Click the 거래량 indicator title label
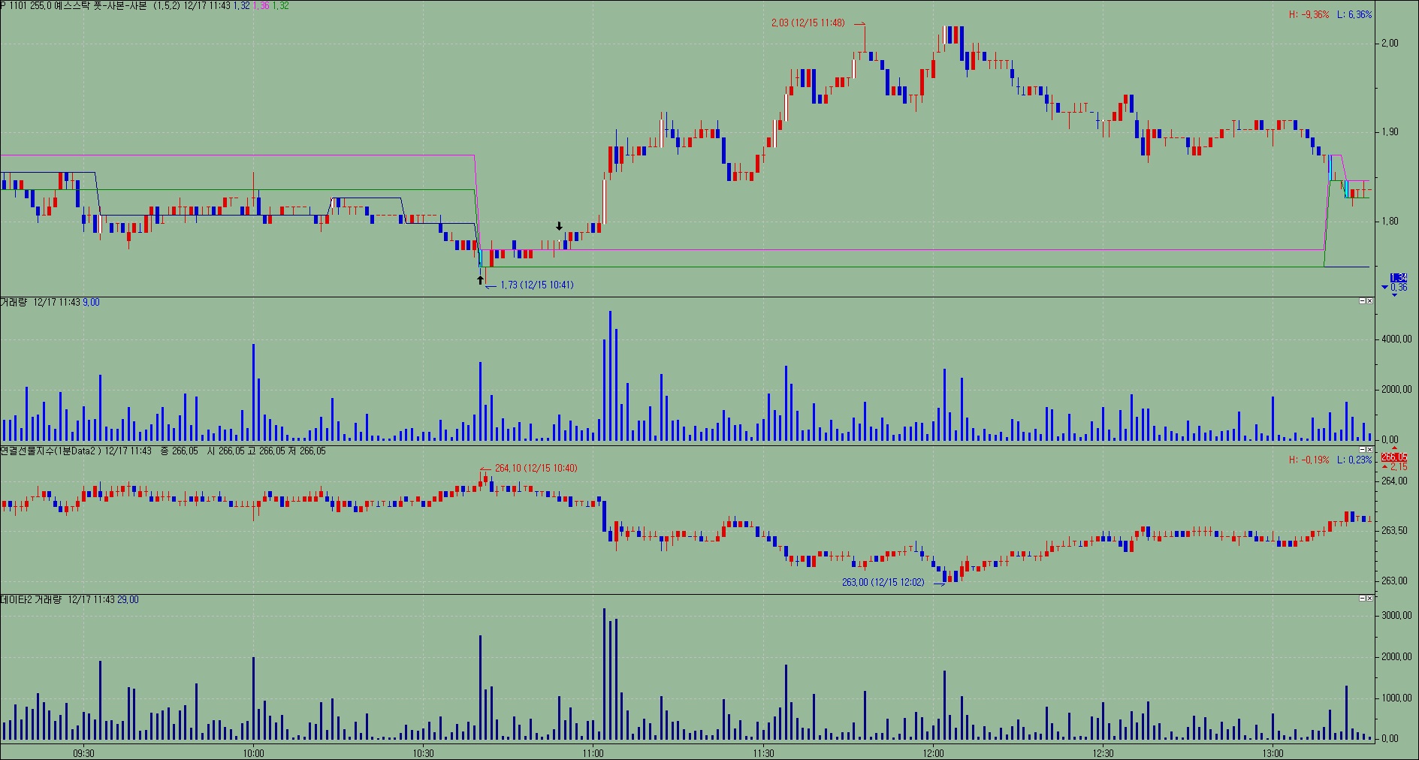 click(13, 302)
